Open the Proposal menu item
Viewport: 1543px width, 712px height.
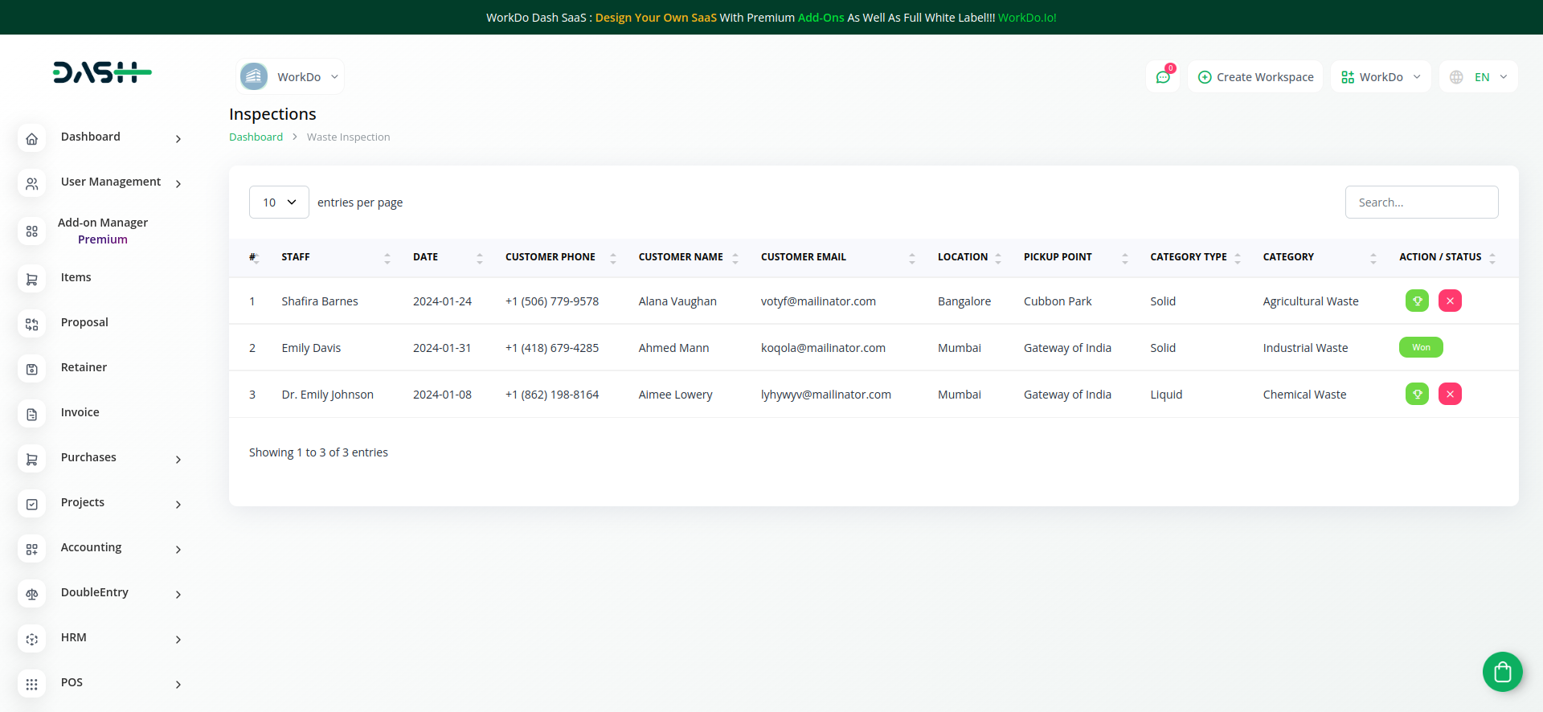(x=84, y=322)
